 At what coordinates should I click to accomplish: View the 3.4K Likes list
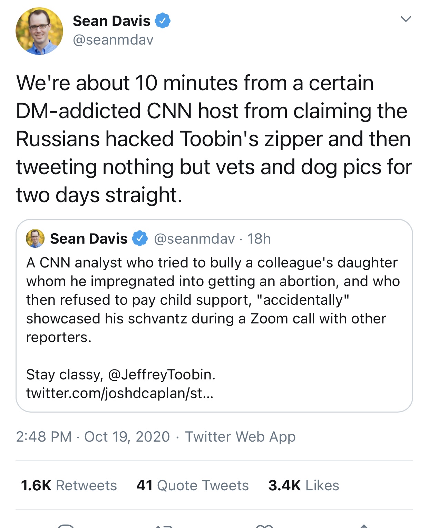[304, 485]
